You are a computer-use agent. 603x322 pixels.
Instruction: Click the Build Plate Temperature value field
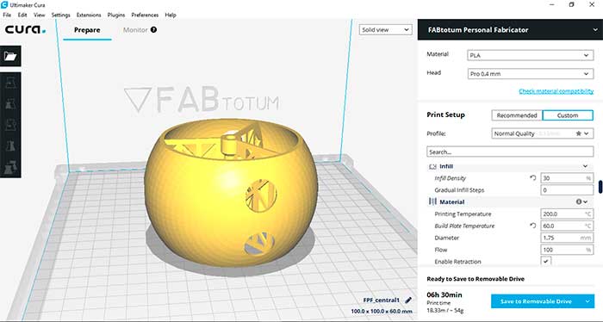coord(567,226)
